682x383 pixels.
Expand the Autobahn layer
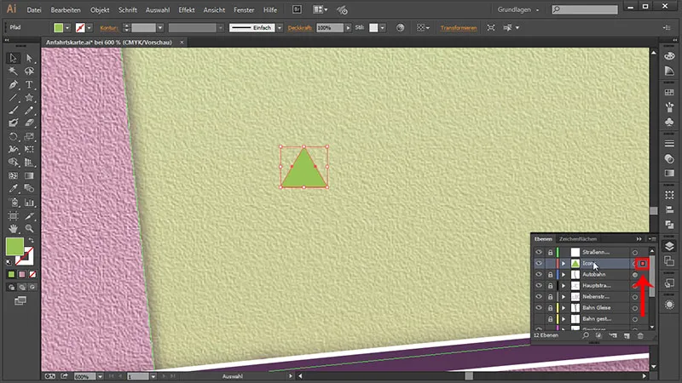tap(564, 274)
